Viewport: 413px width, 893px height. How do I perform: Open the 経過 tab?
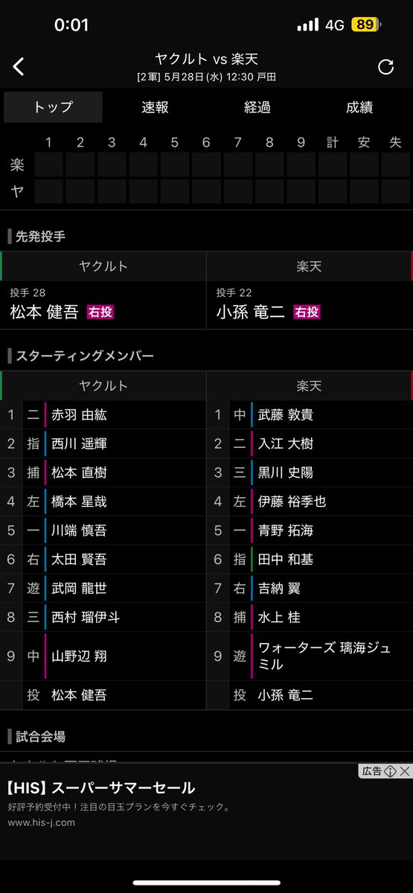pyautogui.click(x=257, y=107)
